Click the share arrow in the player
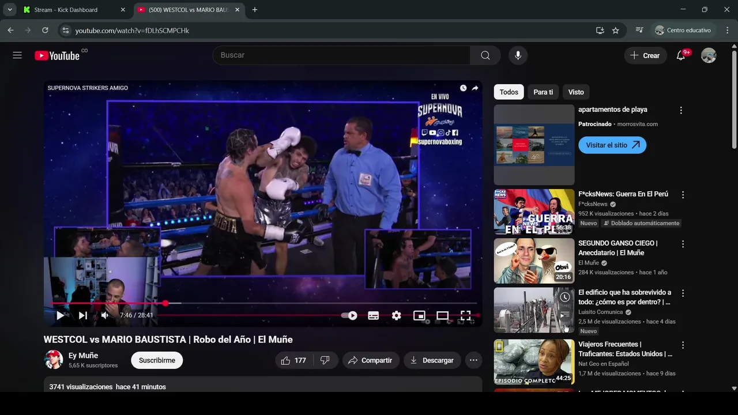738x415 pixels. [475, 88]
